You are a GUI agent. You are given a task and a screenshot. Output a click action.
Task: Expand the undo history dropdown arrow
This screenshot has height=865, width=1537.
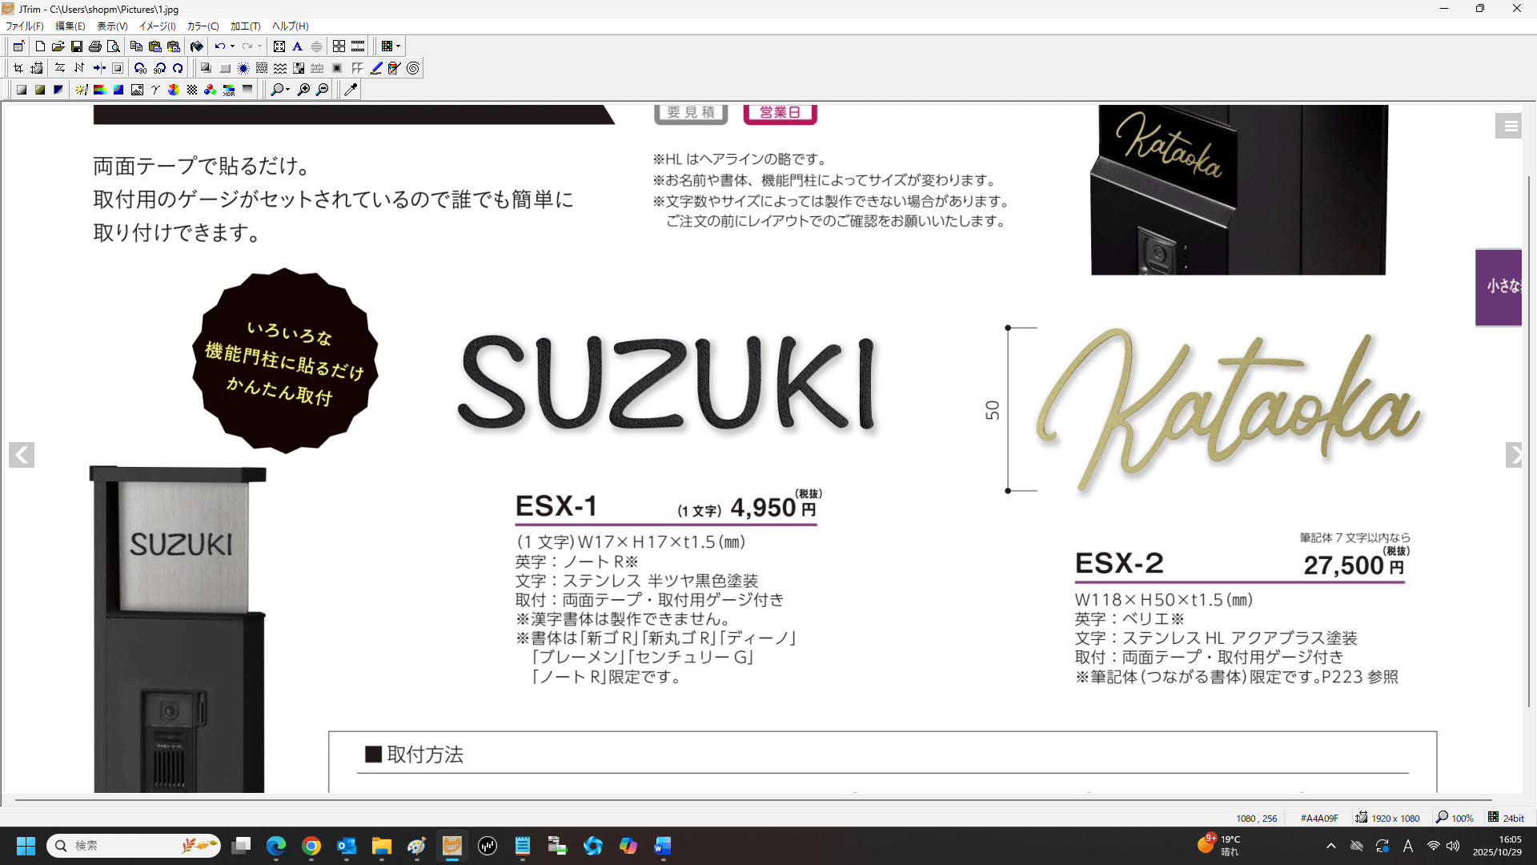tap(232, 46)
